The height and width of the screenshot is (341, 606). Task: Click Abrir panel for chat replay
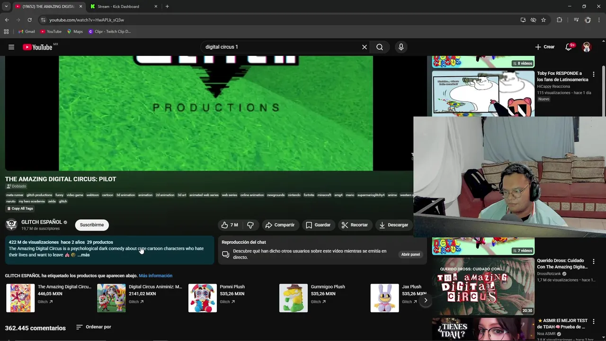coord(410,254)
